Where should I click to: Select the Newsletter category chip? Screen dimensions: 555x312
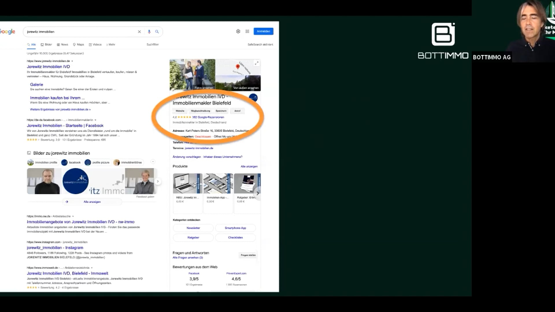coord(193,228)
